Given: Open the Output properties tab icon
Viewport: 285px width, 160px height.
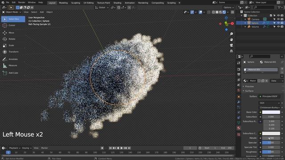Looking at the screenshot, I should click(x=239, y=75).
